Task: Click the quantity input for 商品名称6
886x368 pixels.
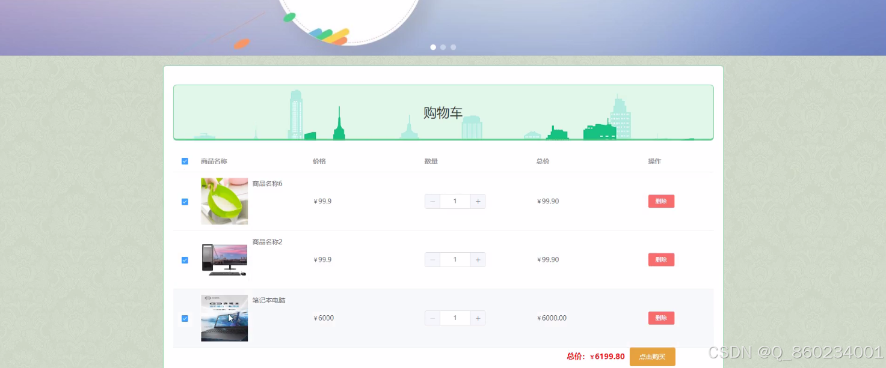Action: click(455, 201)
